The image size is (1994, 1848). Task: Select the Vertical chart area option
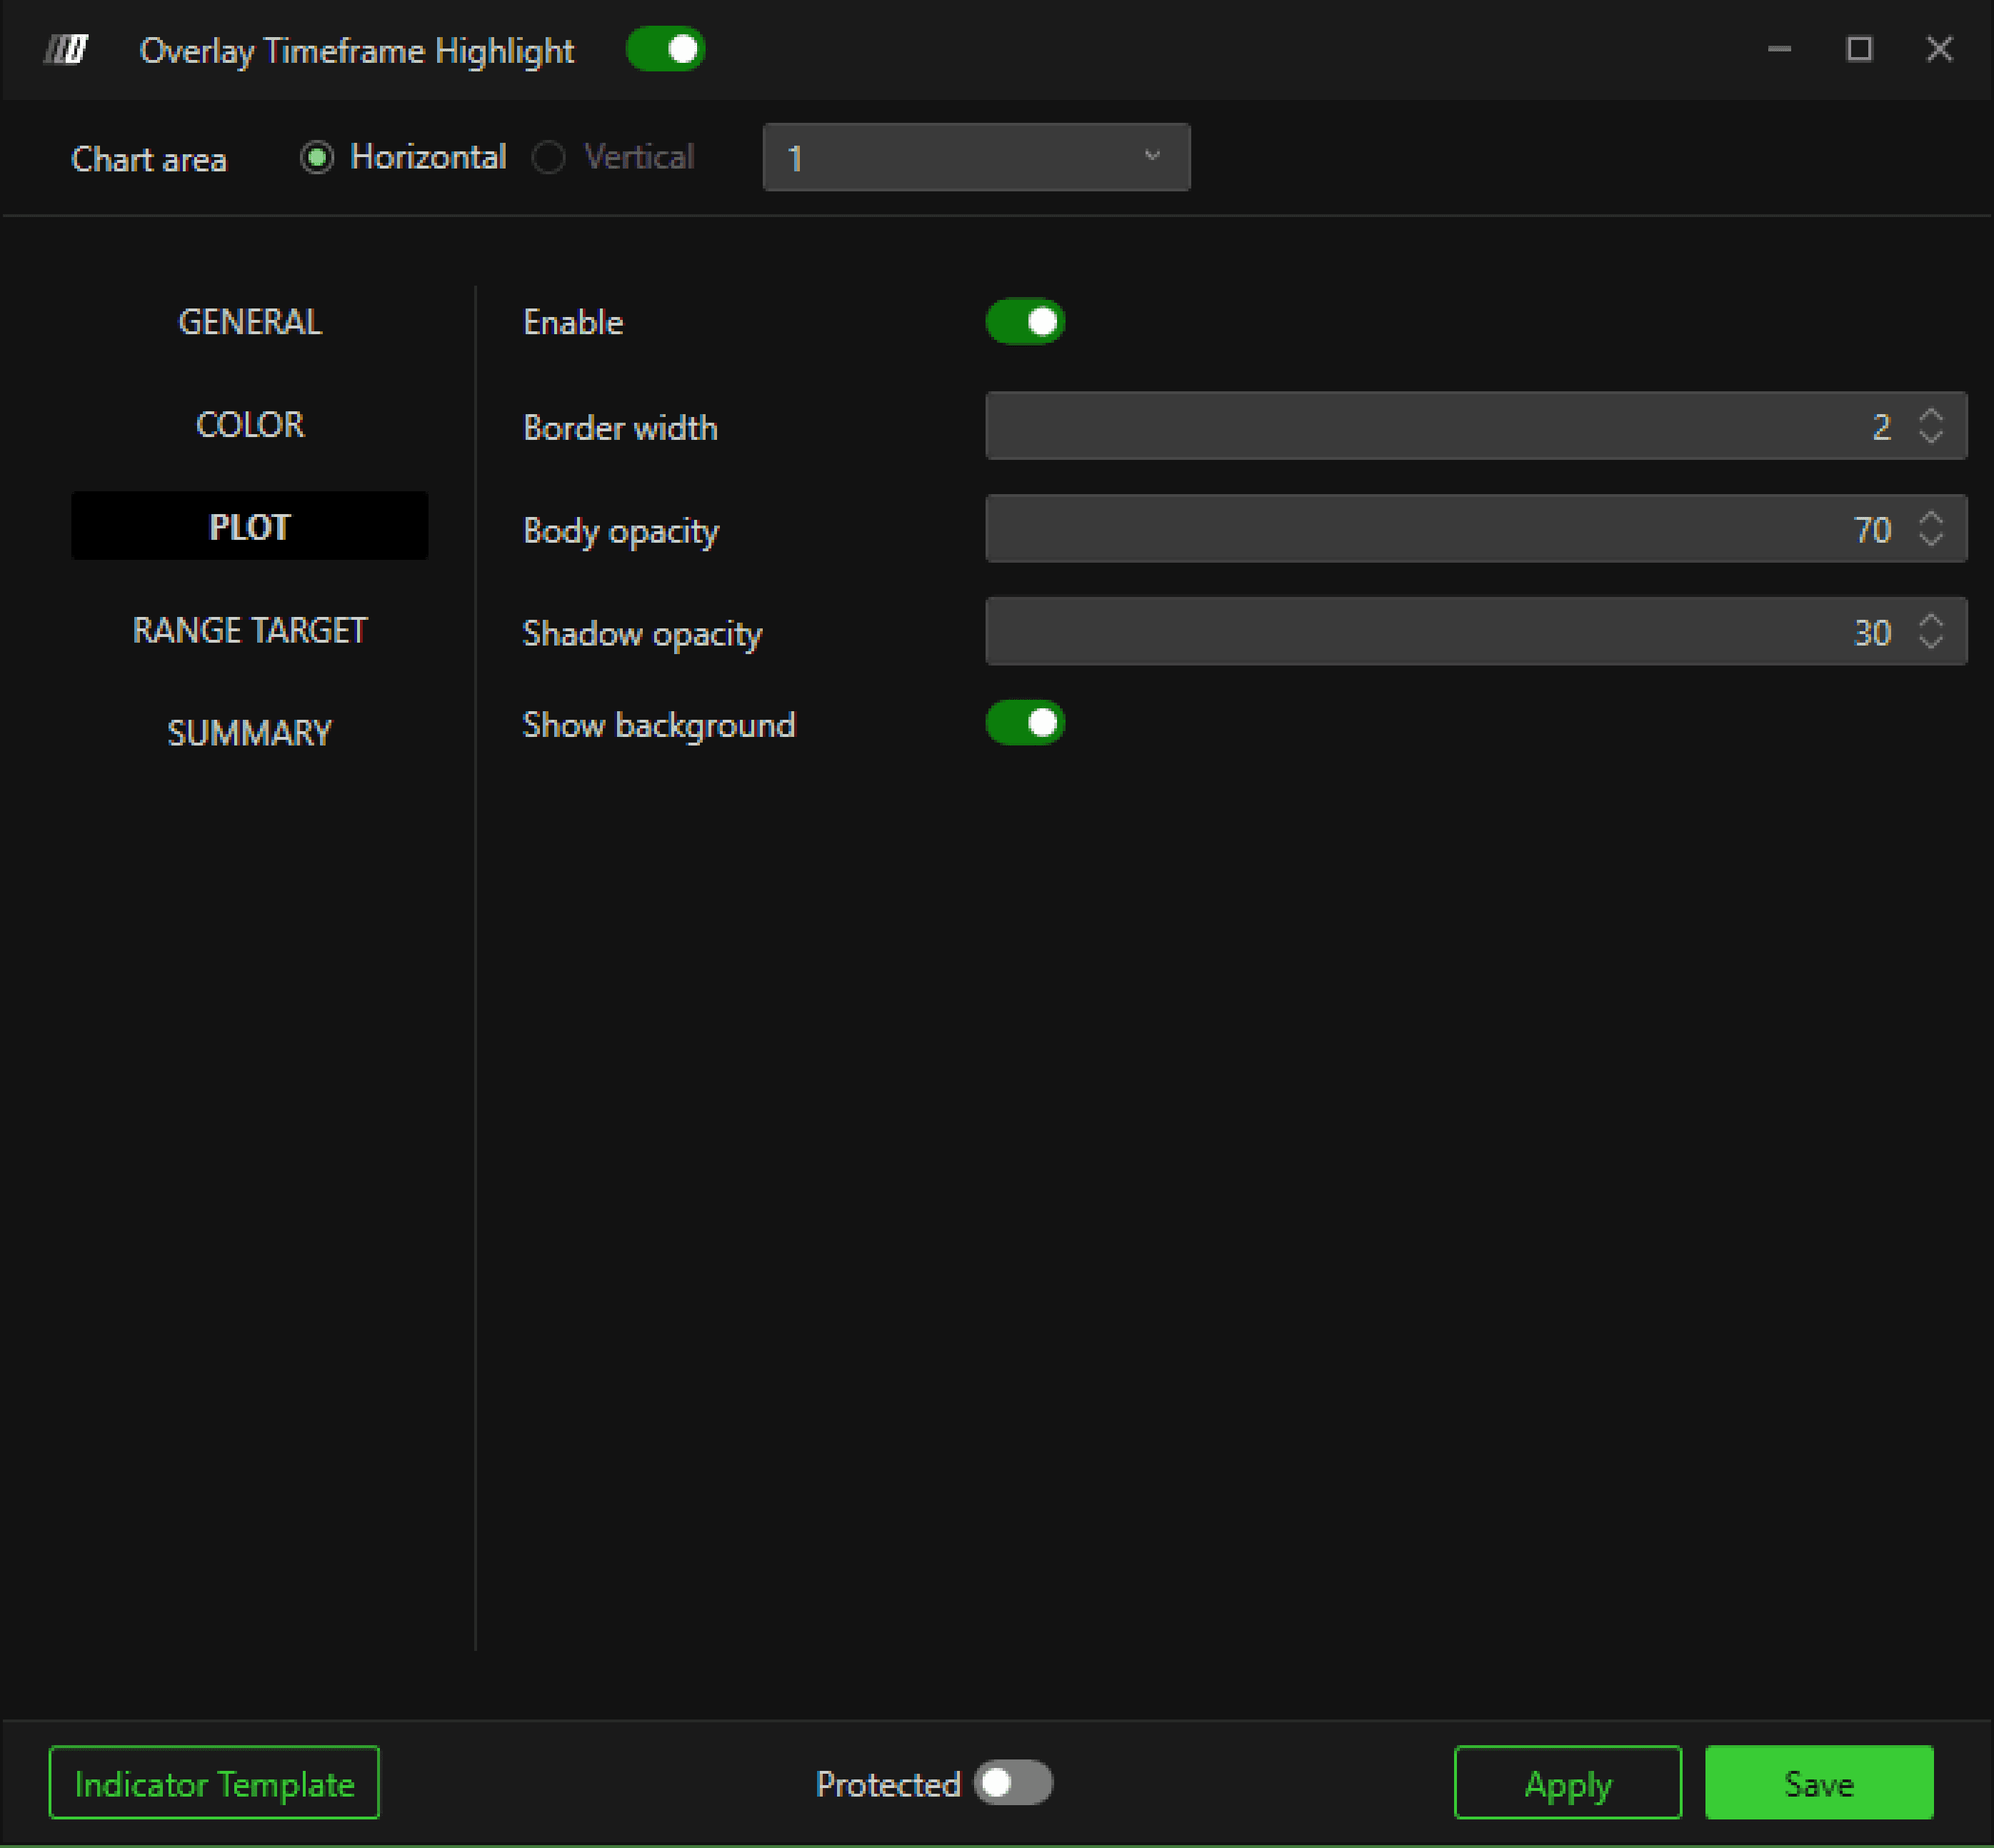tap(549, 158)
